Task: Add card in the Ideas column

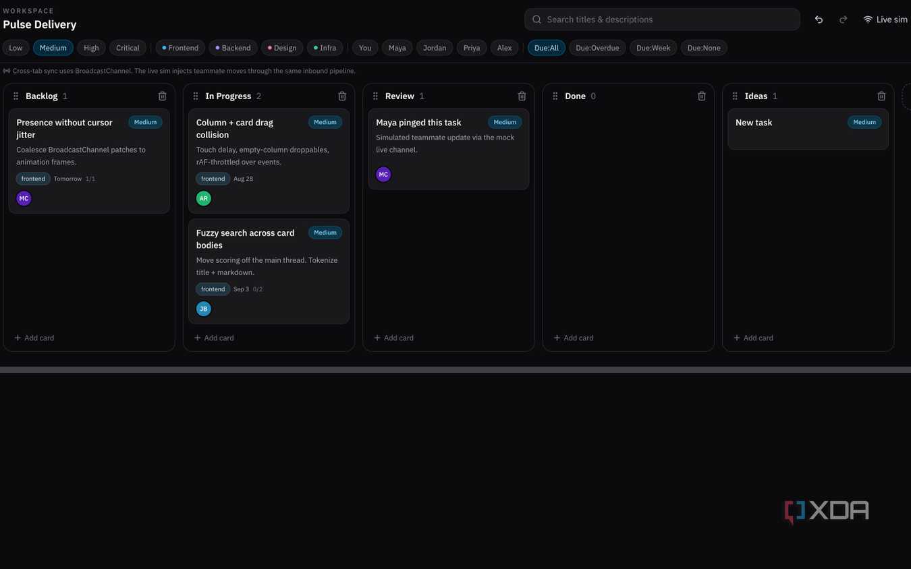Action: (753, 338)
